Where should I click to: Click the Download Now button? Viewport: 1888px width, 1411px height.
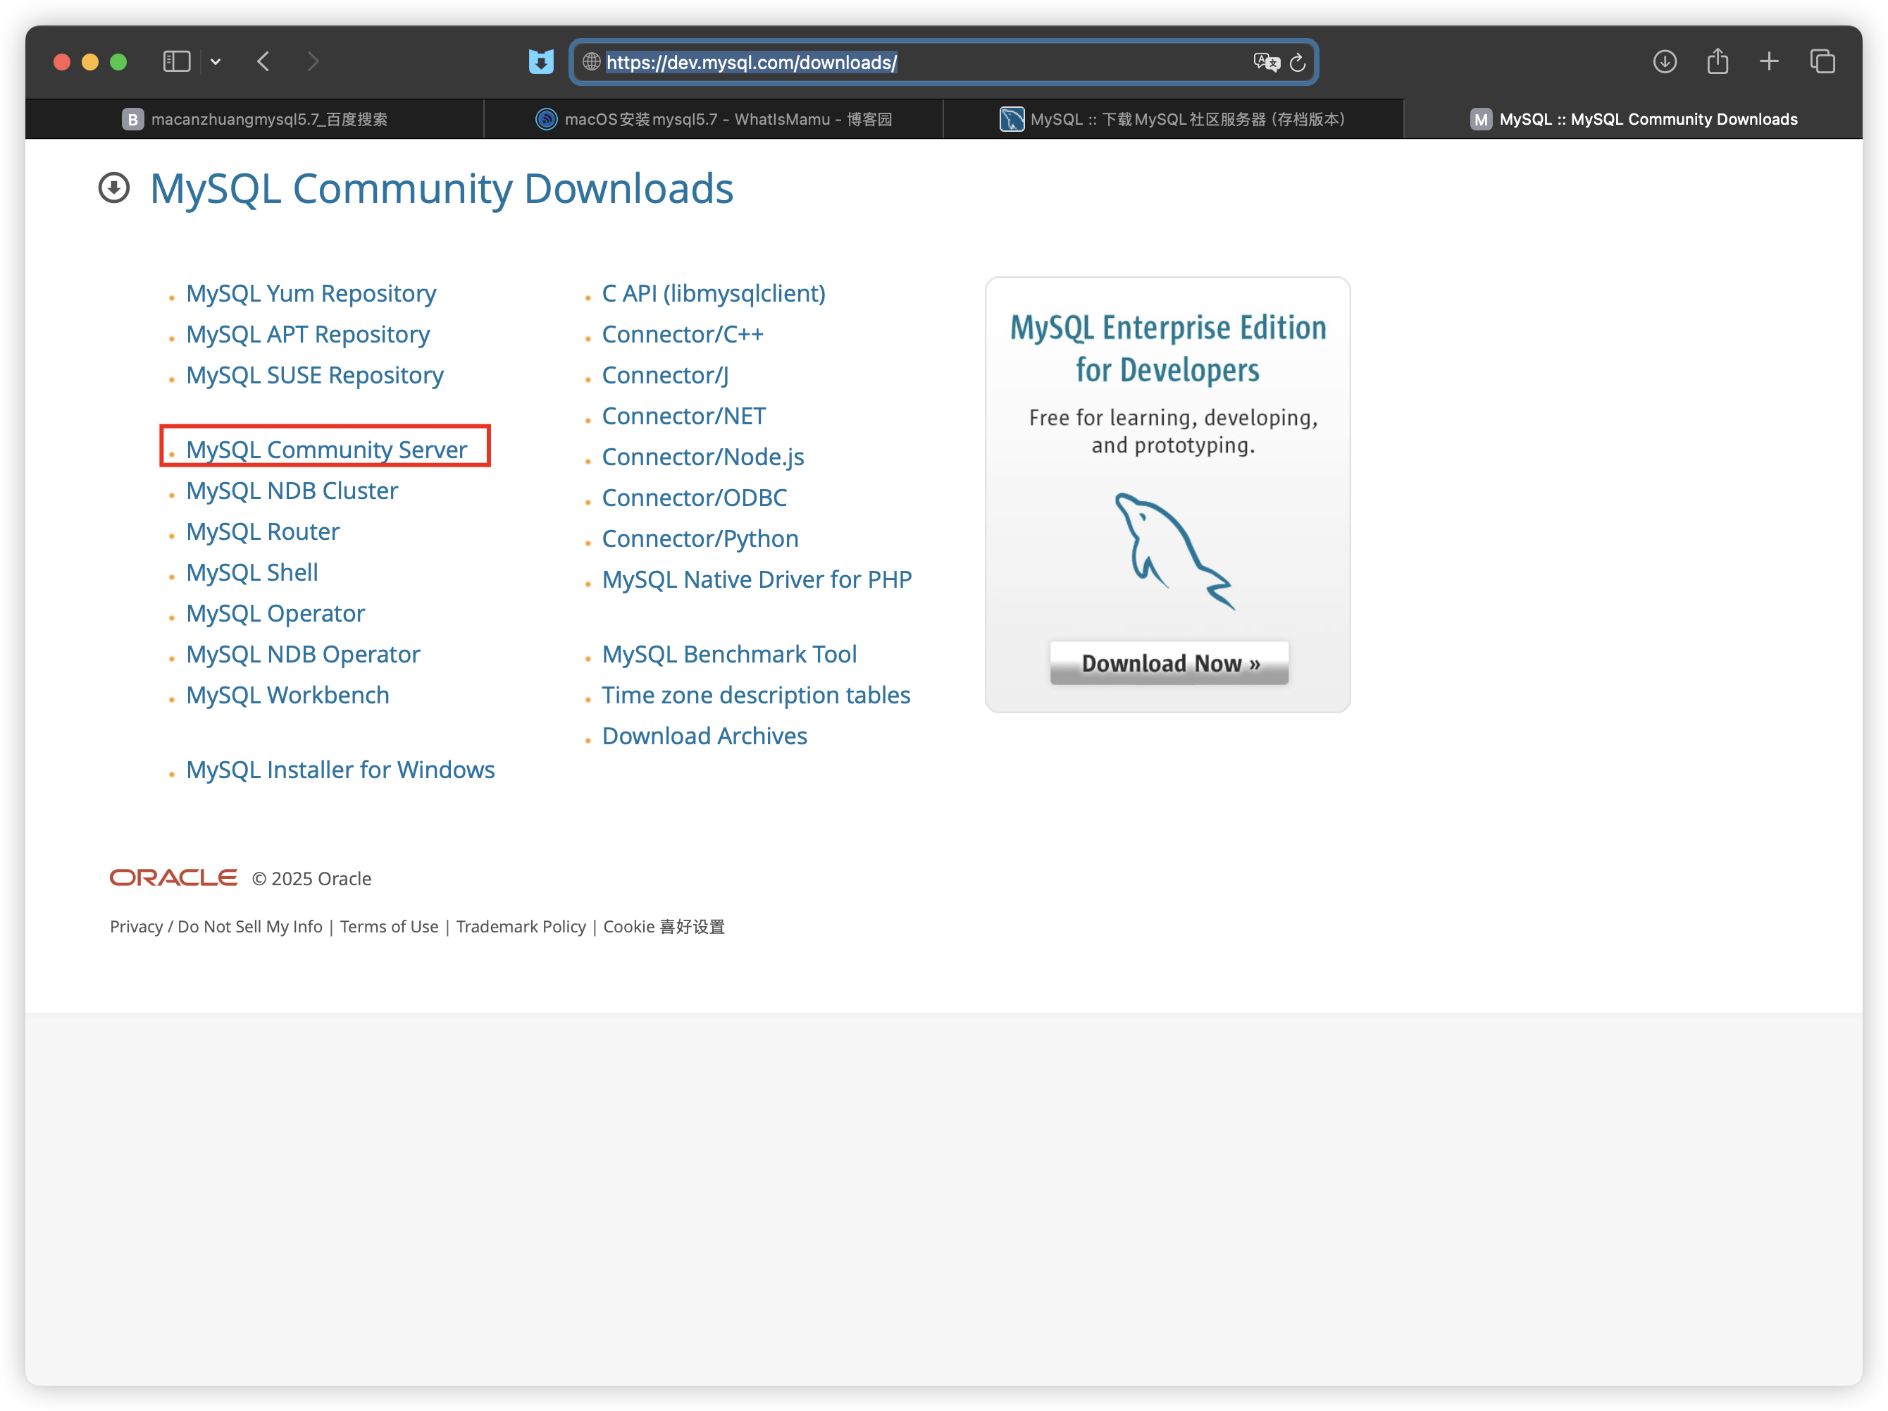pyautogui.click(x=1169, y=664)
